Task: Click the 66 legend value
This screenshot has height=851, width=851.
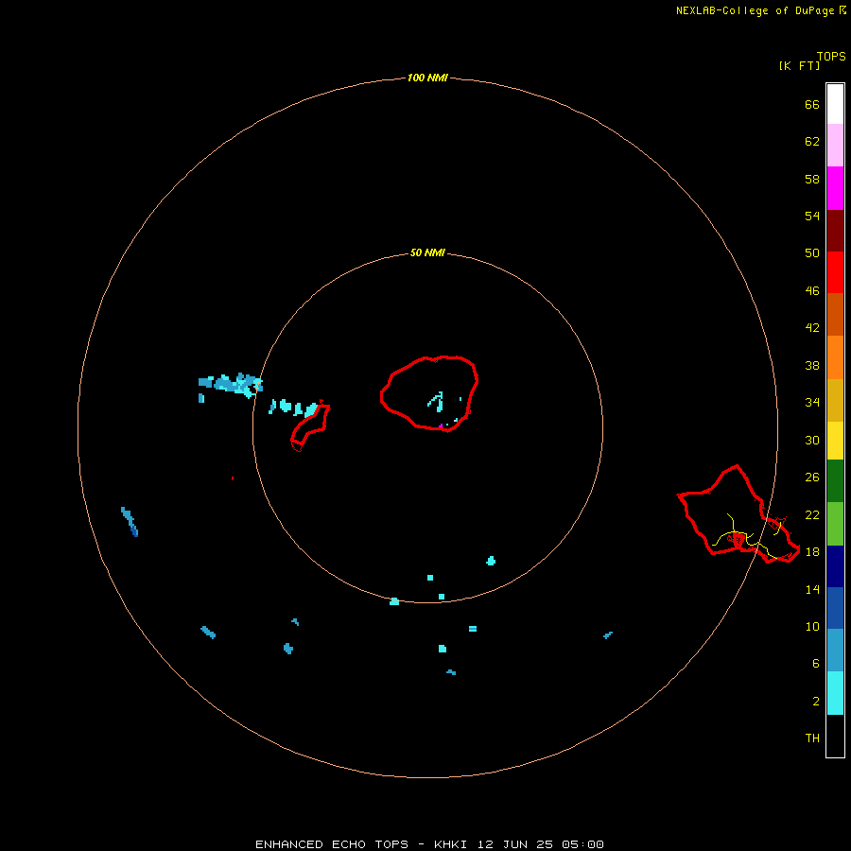Action: click(812, 104)
